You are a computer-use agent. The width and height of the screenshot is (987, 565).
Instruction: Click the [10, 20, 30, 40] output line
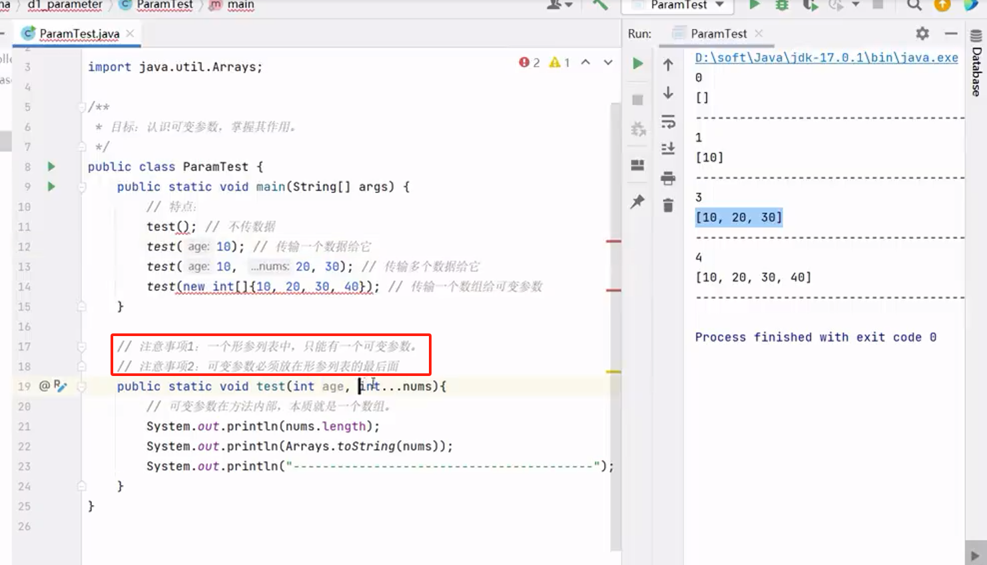click(753, 278)
